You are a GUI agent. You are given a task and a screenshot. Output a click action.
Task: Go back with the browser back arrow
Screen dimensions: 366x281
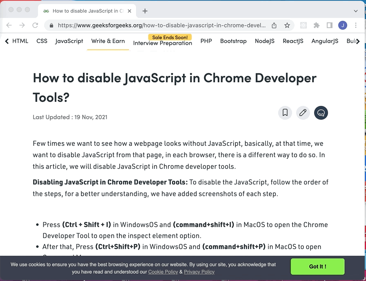pyautogui.click(x=9, y=25)
